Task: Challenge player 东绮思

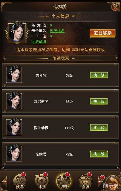Action: [99, 154]
